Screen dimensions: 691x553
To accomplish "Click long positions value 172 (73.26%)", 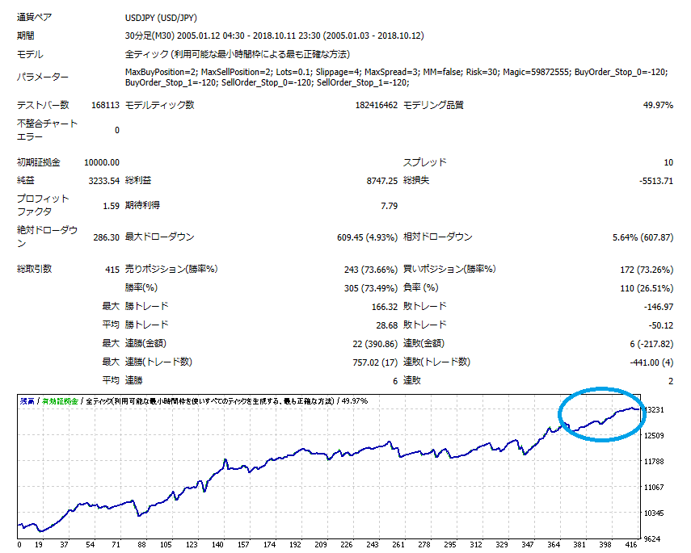I will [x=647, y=270].
